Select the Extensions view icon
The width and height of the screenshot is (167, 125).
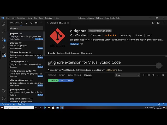pos(4,55)
